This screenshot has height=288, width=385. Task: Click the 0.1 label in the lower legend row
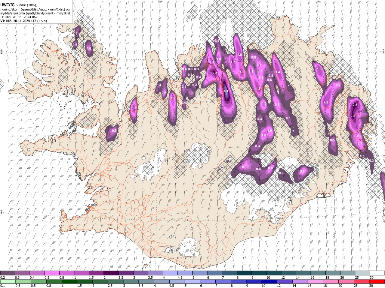click(2, 286)
